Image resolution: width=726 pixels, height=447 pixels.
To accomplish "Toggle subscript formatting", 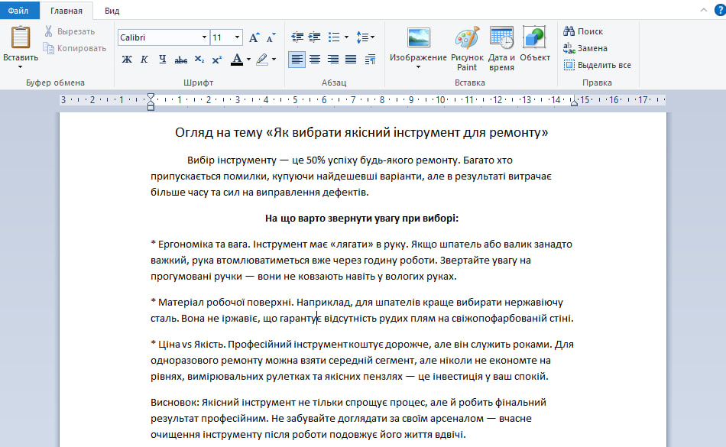I will (199, 60).
